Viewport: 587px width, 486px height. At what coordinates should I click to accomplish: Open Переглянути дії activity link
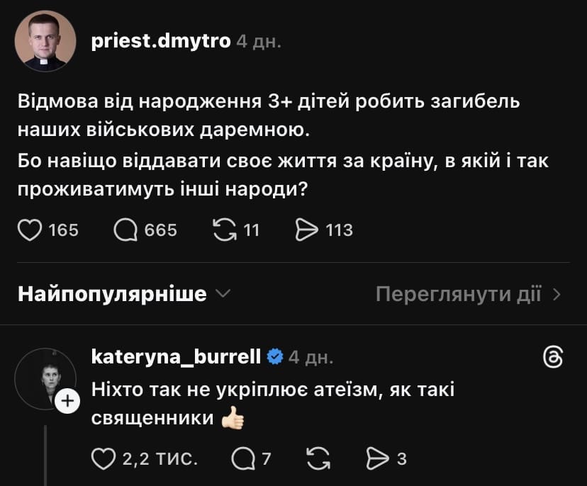click(458, 294)
